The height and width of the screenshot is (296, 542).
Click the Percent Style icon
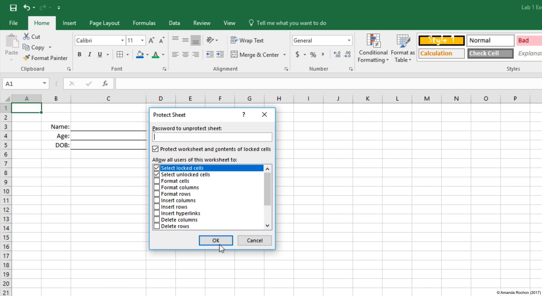pyautogui.click(x=313, y=54)
